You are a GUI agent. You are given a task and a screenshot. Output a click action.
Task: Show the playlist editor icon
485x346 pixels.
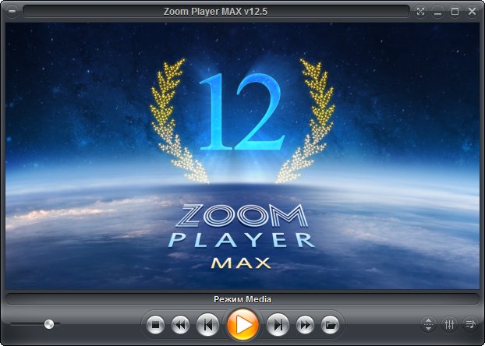(x=470, y=324)
